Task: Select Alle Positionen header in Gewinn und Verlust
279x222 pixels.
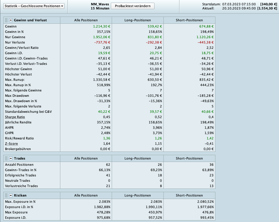Action: click(x=86, y=20)
